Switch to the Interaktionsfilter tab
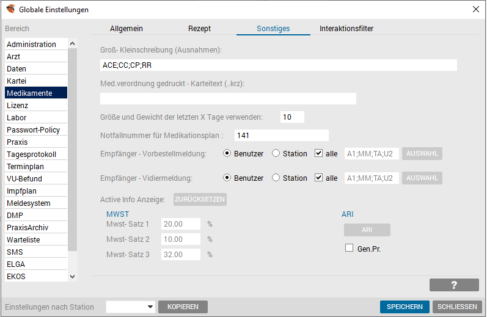Image resolution: width=487 pixels, height=317 pixels. point(346,29)
